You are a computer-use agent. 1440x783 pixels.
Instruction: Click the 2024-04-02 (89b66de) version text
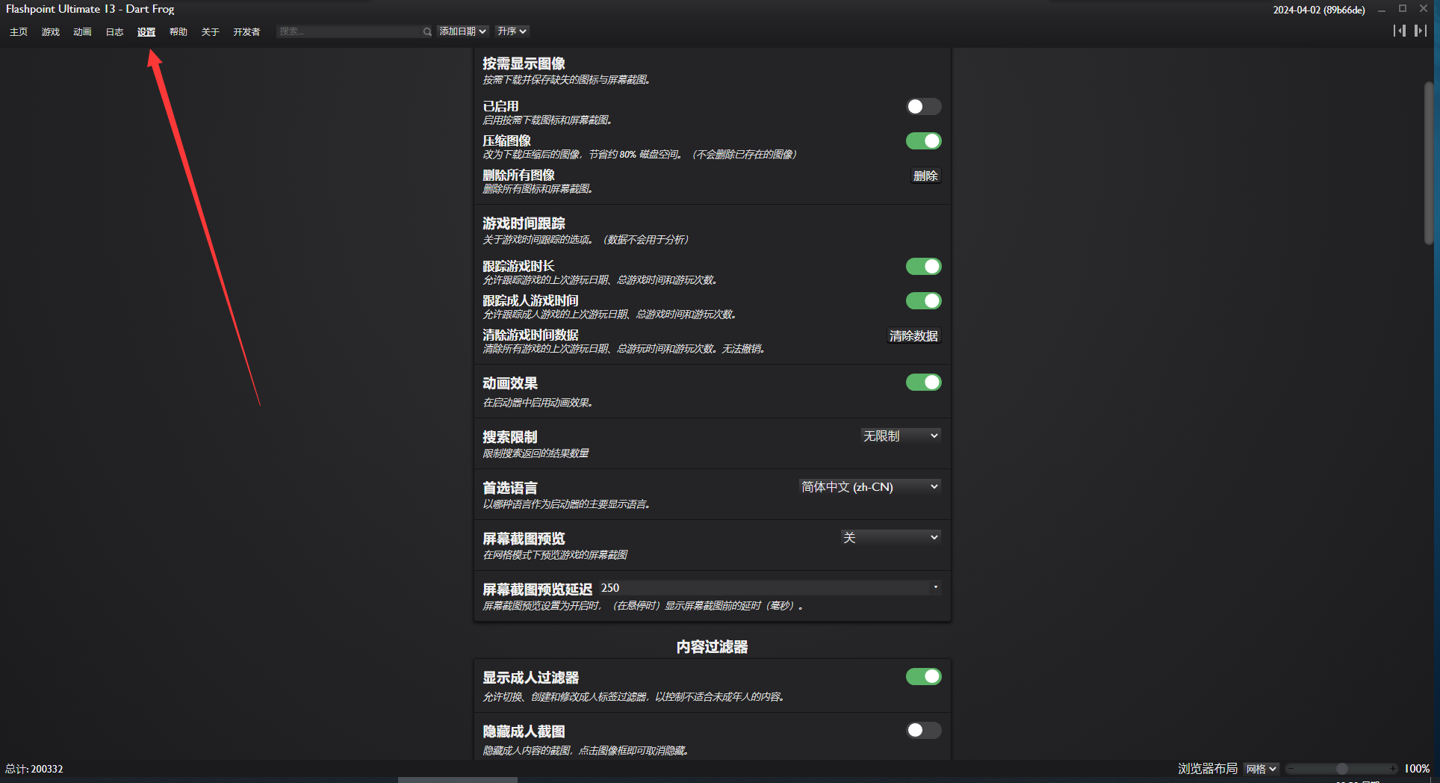pyautogui.click(x=1319, y=10)
